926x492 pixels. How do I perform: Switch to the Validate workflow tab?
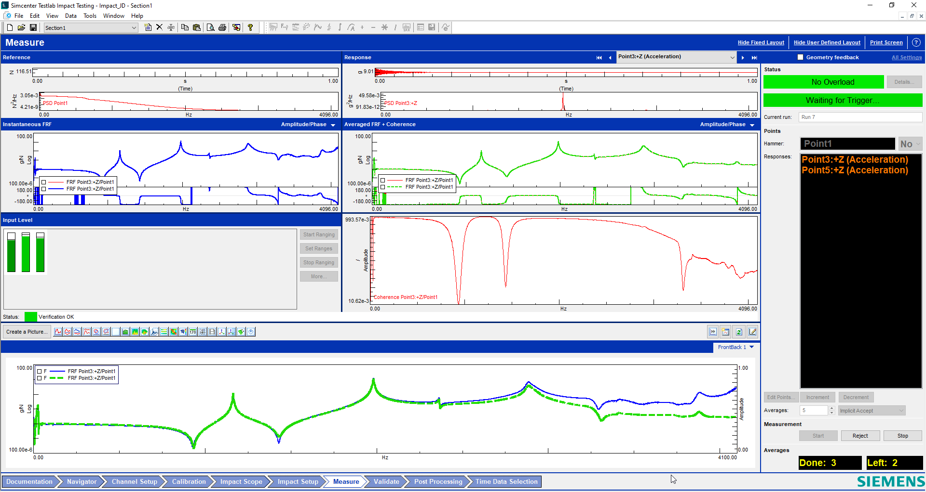pos(386,481)
